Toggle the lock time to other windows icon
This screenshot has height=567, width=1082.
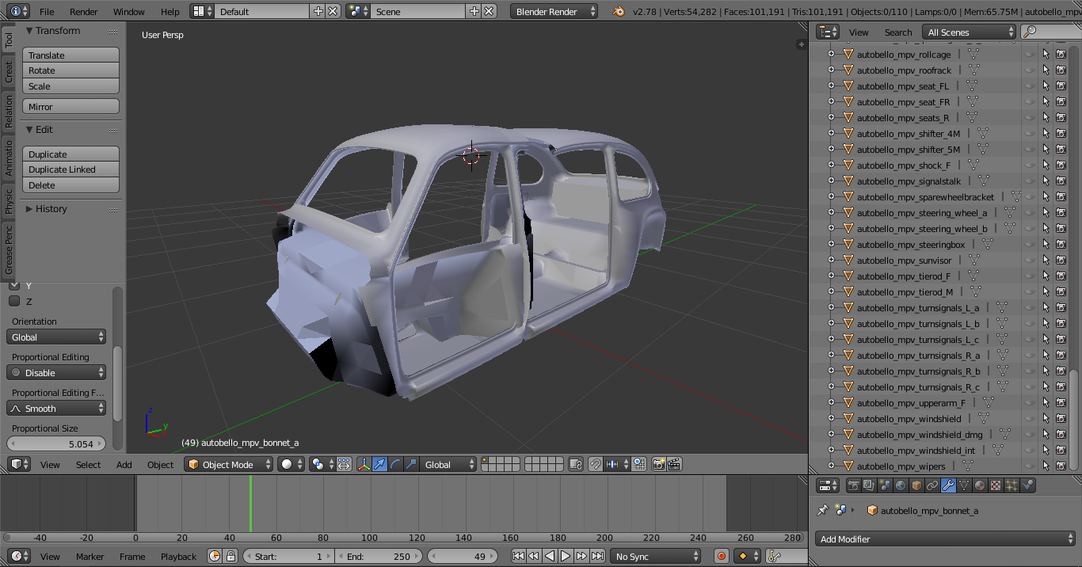pyautogui.click(x=230, y=557)
